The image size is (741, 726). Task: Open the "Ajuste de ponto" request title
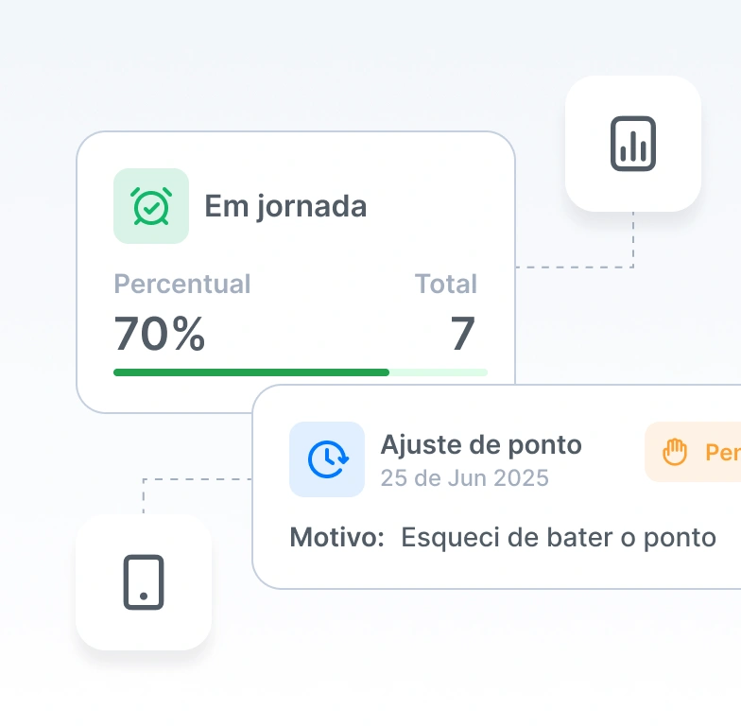coord(481,444)
